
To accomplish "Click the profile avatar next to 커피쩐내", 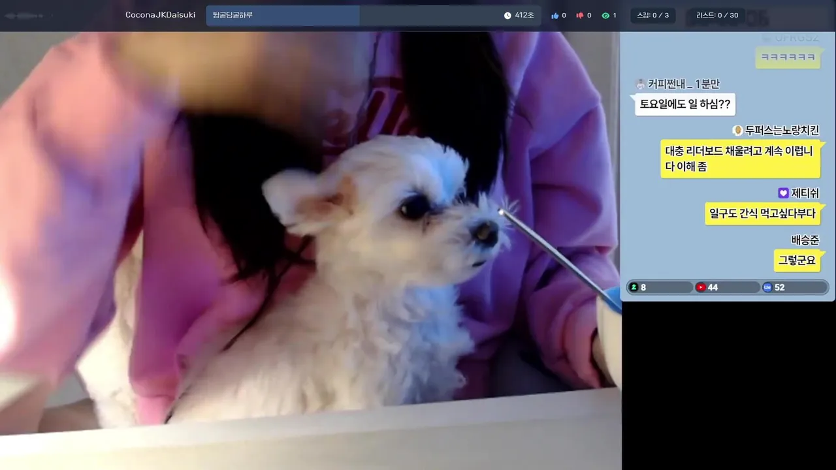I will pyautogui.click(x=640, y=84).
